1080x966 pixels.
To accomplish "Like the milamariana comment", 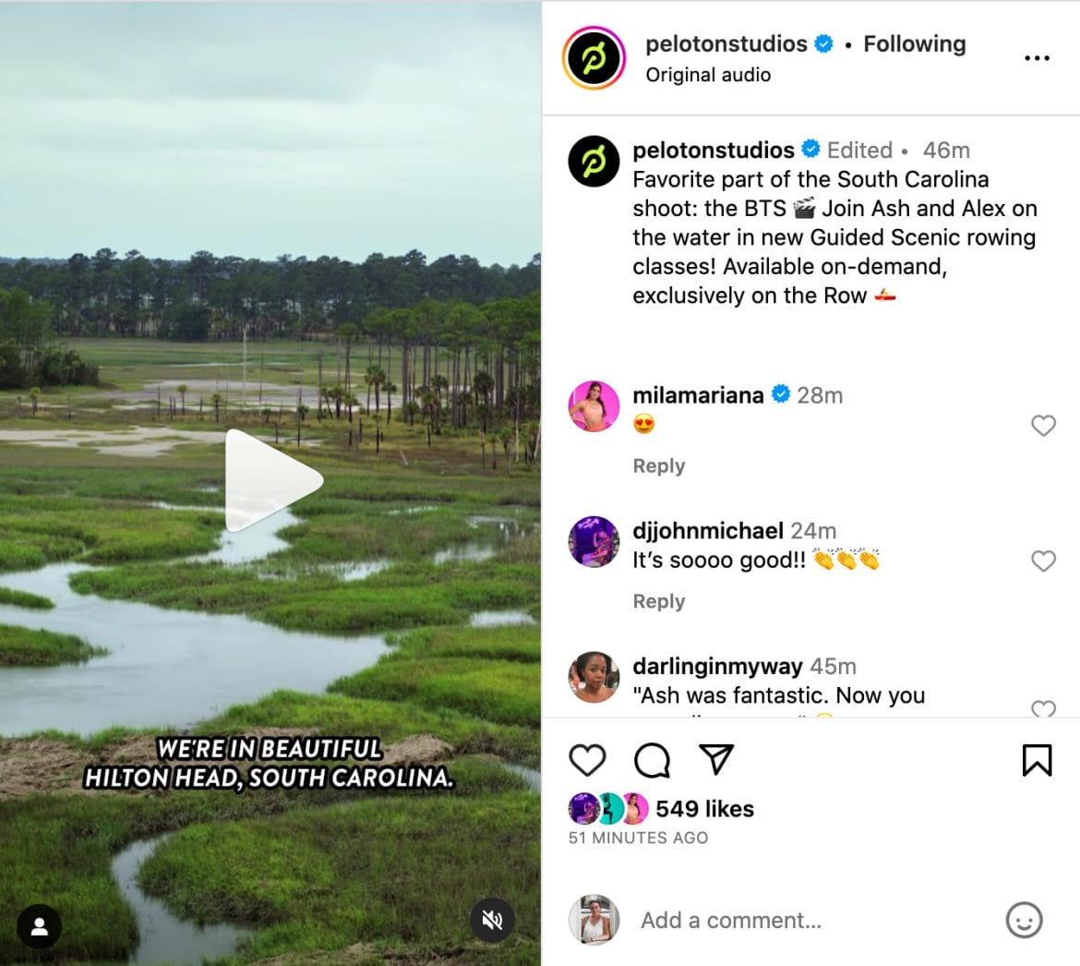I will pyautogui.click(x=1043, y=425).
